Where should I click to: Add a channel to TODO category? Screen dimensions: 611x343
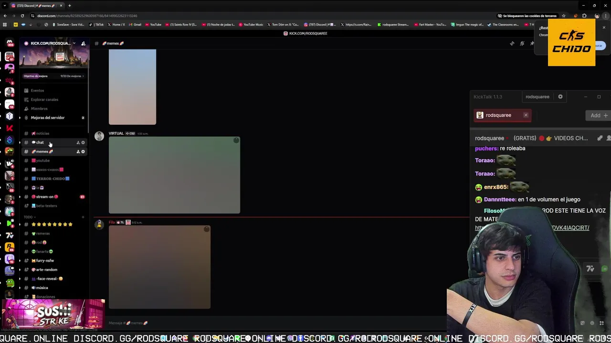[x=83, y=217]
